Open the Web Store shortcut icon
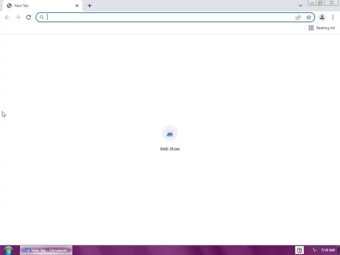340x255 pixels. 170,133
